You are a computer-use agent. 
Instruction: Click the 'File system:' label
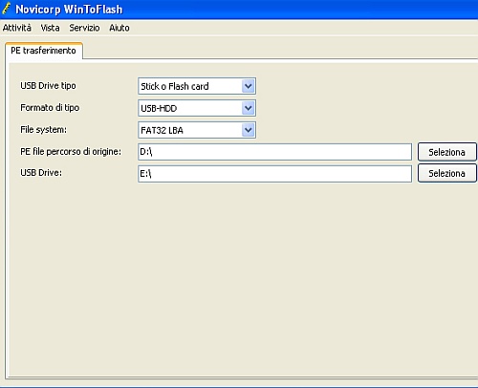coord(44,130)
